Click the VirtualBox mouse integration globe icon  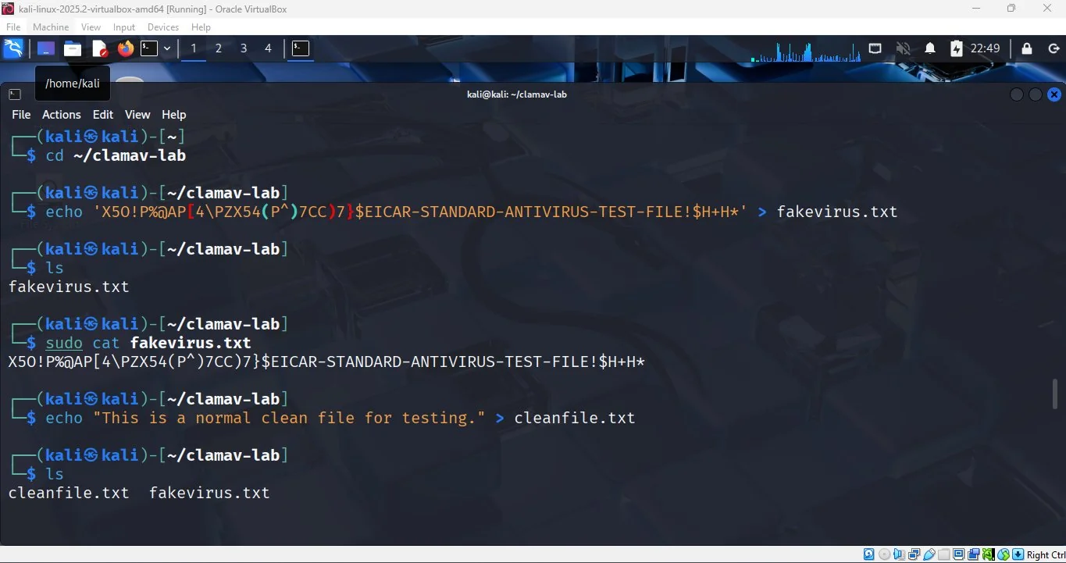[1004, 554]
